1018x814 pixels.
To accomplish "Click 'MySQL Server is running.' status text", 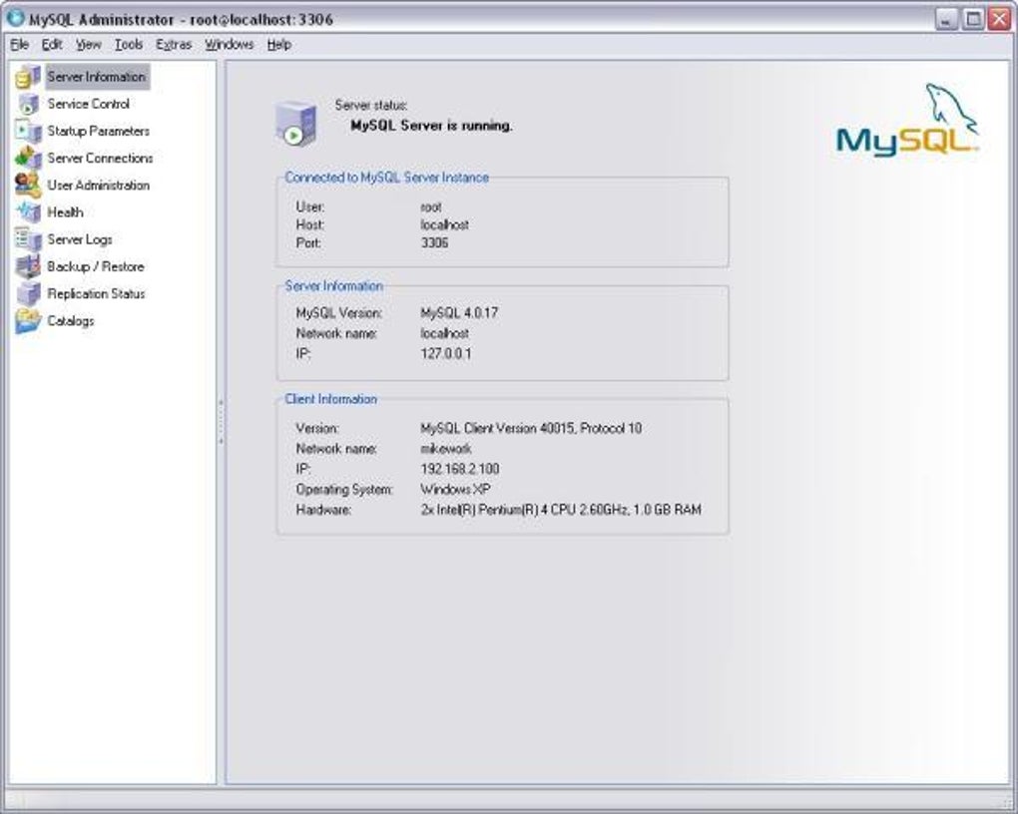I will [431, 126].
